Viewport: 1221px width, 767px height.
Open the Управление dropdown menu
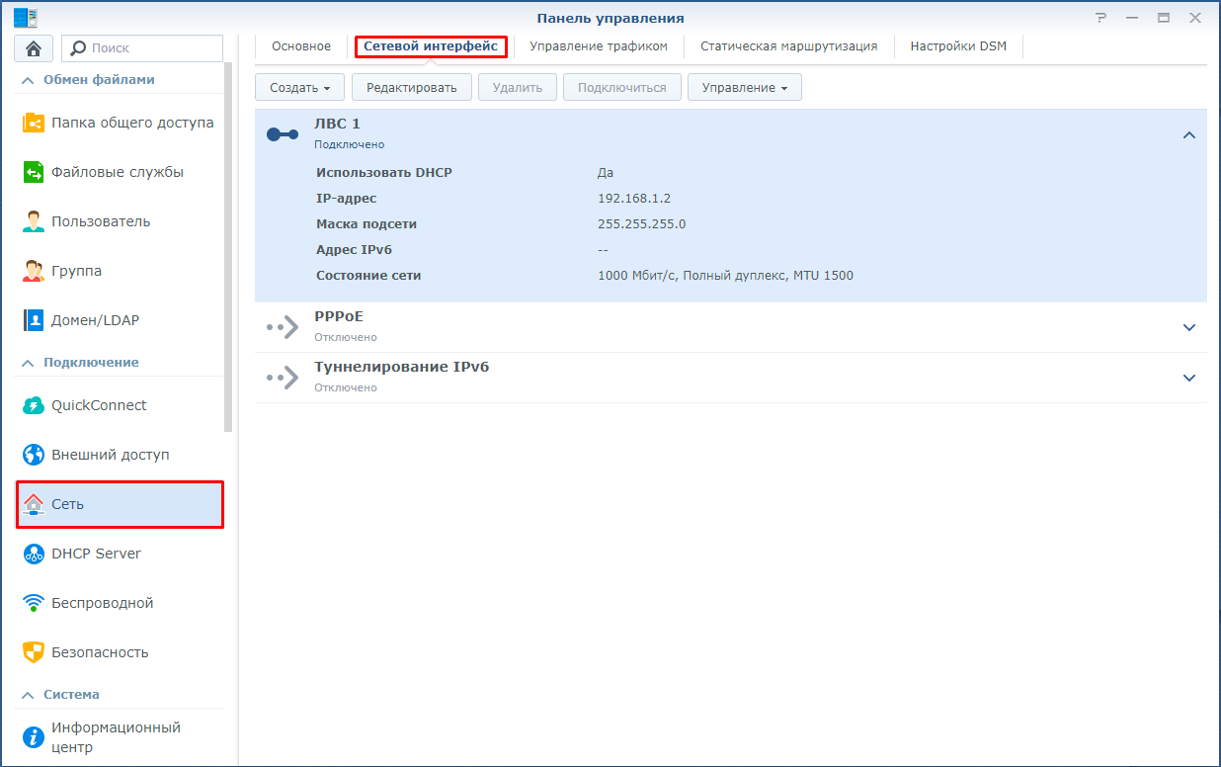[744, 87]
